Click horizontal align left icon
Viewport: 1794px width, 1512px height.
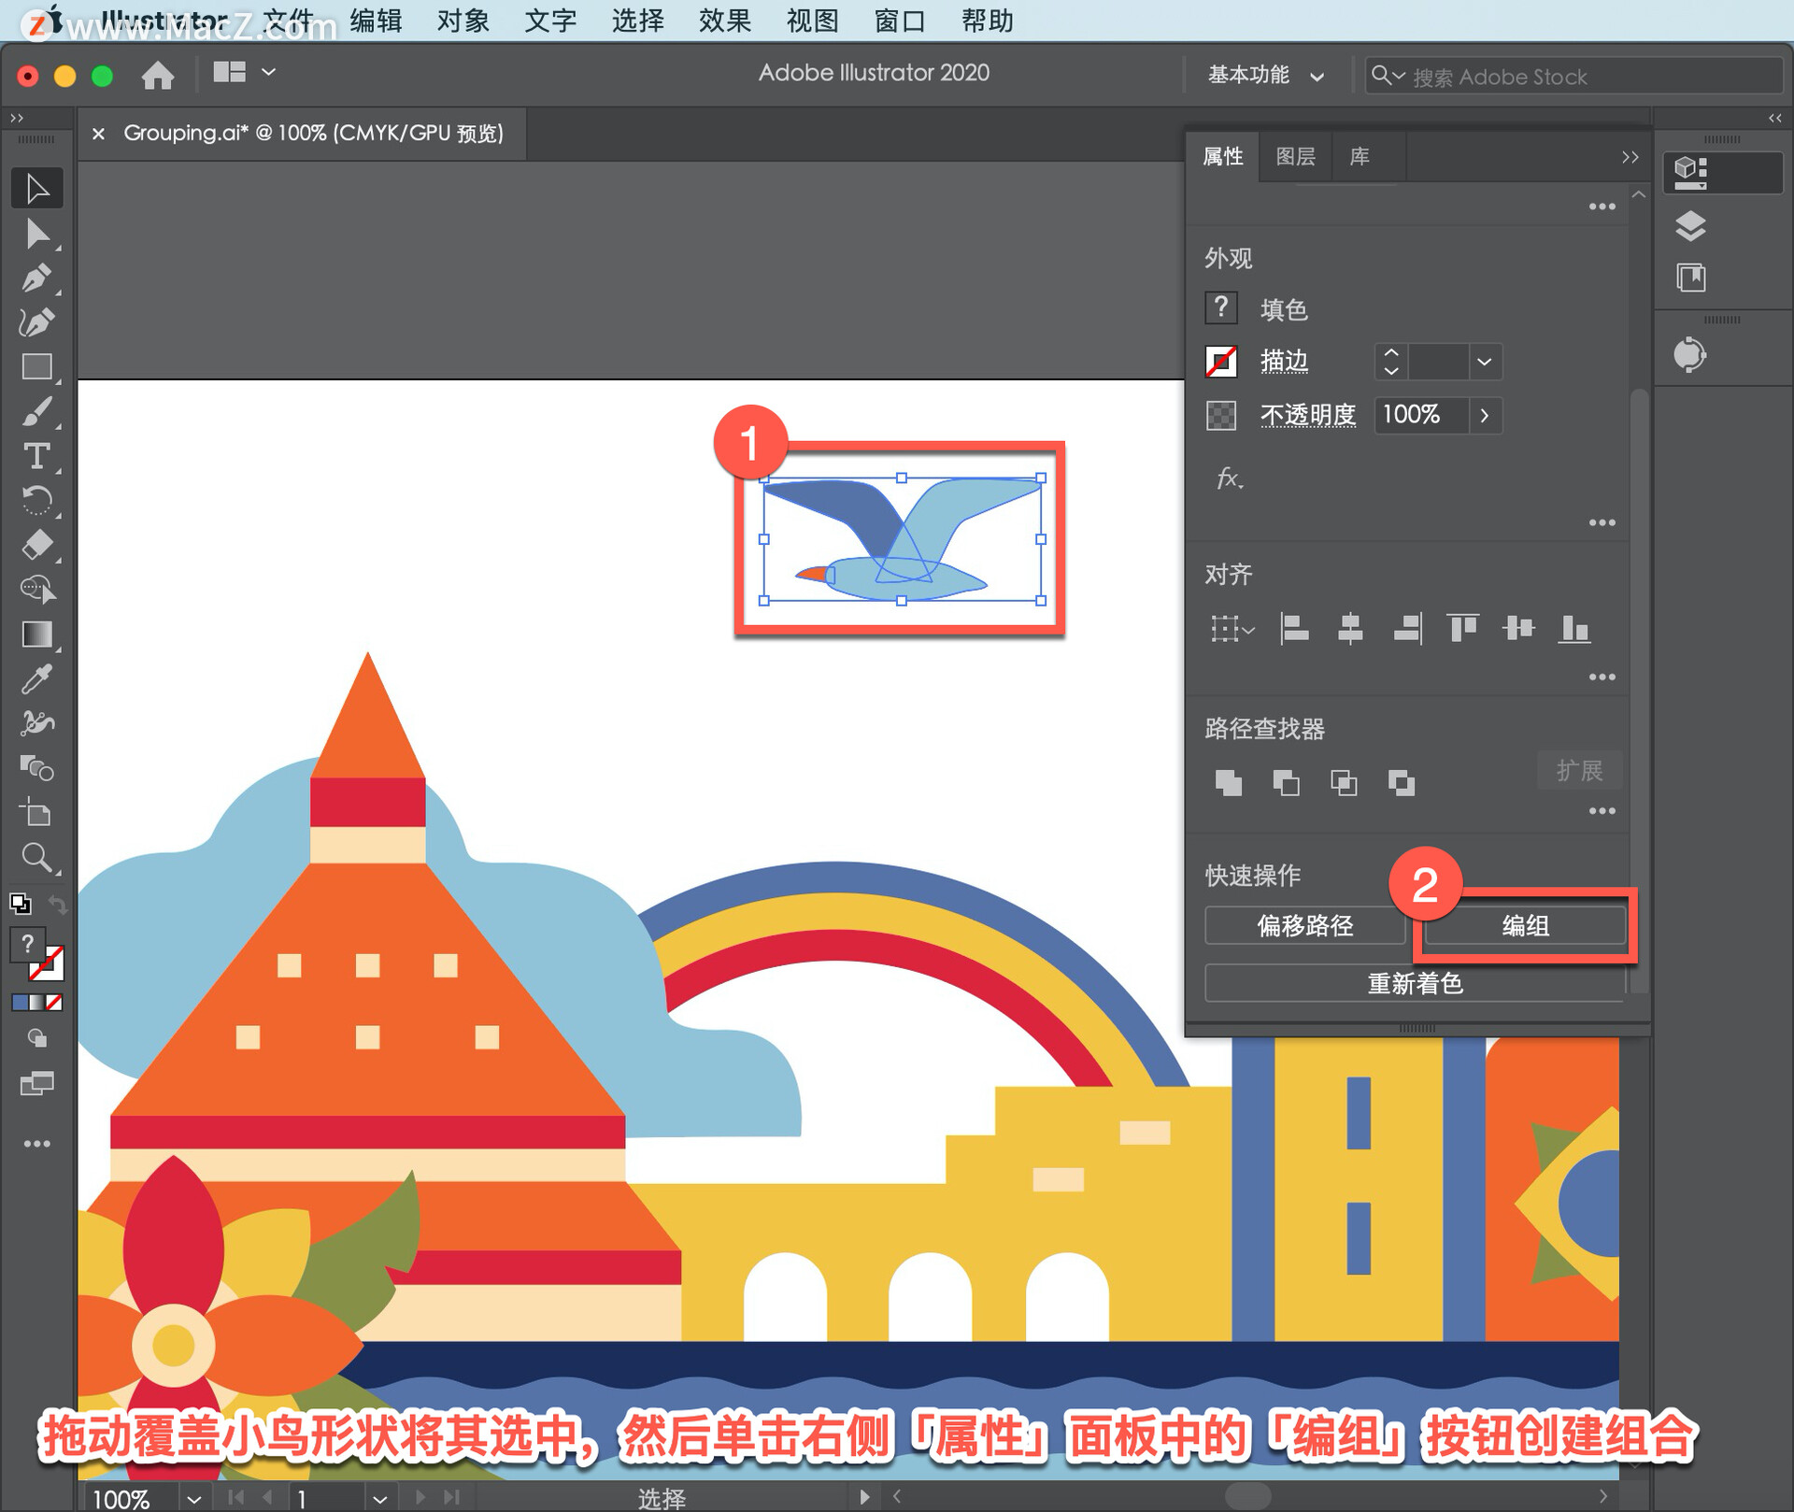1294,628
